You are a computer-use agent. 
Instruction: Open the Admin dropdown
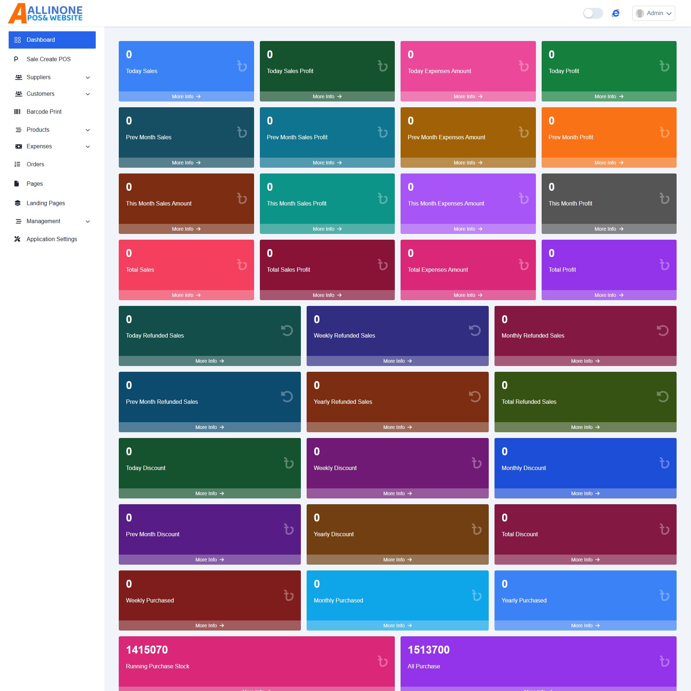click(x=654, y=13)
